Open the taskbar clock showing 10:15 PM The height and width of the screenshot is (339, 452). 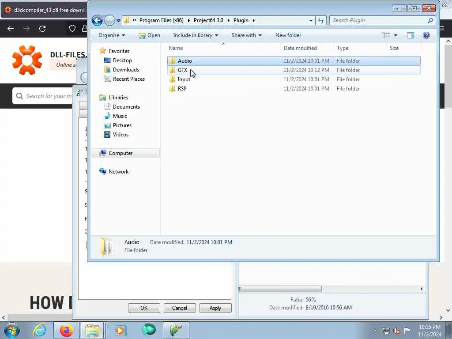point(429,331)
